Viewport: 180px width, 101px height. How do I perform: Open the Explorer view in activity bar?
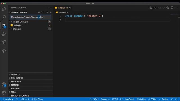[x=4, y=9]
